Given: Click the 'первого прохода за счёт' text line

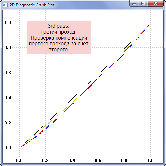Looking at the screenshot, I should pos(58,44).
